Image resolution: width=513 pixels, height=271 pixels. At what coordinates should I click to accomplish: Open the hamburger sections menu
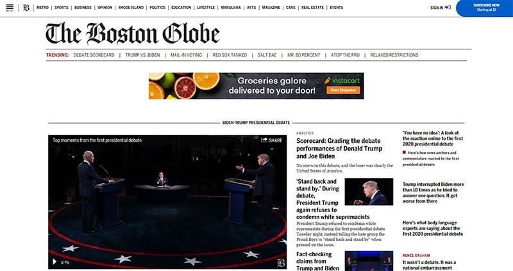10,7
